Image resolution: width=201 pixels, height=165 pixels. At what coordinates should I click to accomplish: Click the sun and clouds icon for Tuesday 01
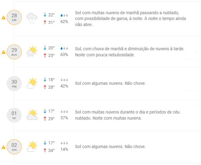pyautogui.click(x=32, y=115)
